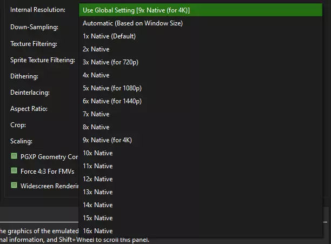Choose 12x Native resolution
Screen dimensions: 331x244
tap(201, 179)
